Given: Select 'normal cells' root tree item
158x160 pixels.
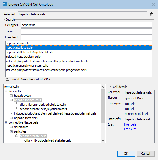Looking at the screenshot, I should pos(11,87).
